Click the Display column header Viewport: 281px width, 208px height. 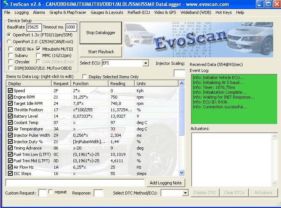[x=29, y=84]
